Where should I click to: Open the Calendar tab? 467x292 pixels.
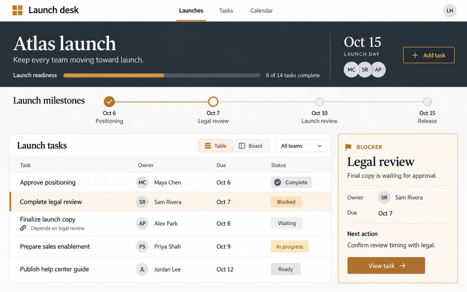pos(261,11)
